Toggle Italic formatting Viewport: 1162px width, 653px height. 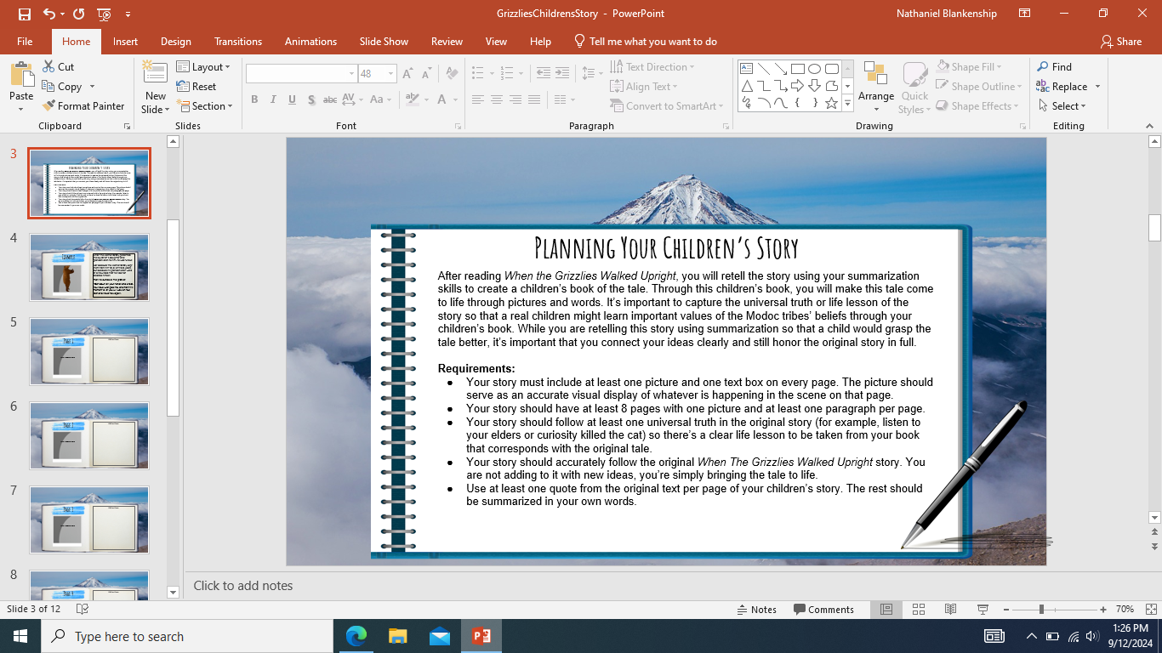pyautogui.click(x=273, y=99)
